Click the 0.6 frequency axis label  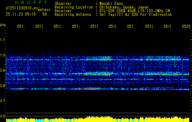coord(2,116)
